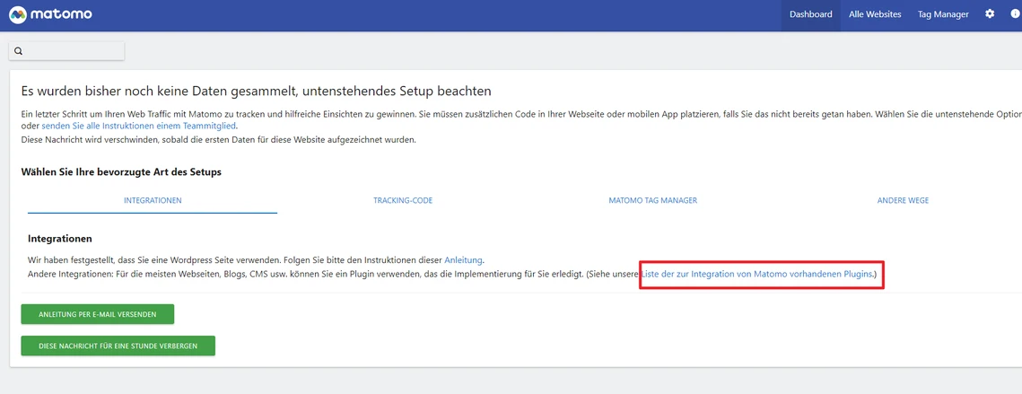The width and height of the screenshot is (1022, 394).
Task: Open the Dashboard menu item
Action: click(810, 15)
